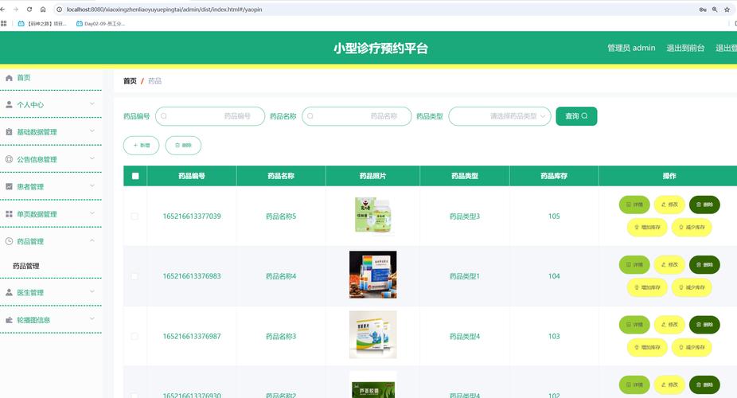Click 删除 for 药品名称4
Image resolution: width=737 pixels, height=398 pixels.
click(x=704, y=264)
